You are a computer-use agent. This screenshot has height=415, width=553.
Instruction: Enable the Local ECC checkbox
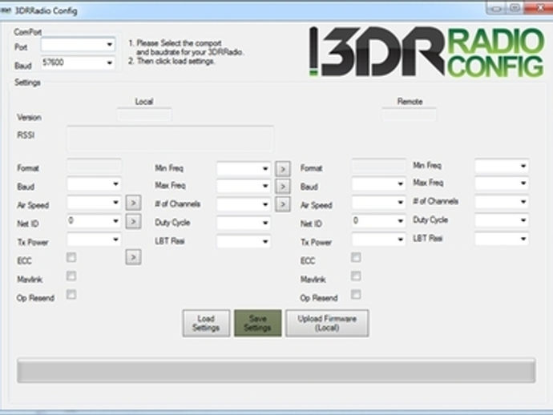[71, 257]
